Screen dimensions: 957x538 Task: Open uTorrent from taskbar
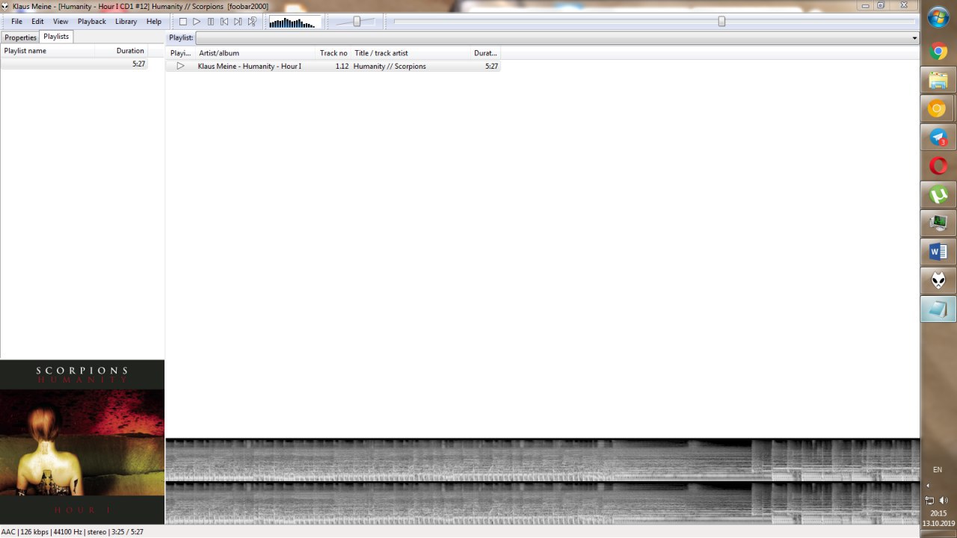pos(938,194)
